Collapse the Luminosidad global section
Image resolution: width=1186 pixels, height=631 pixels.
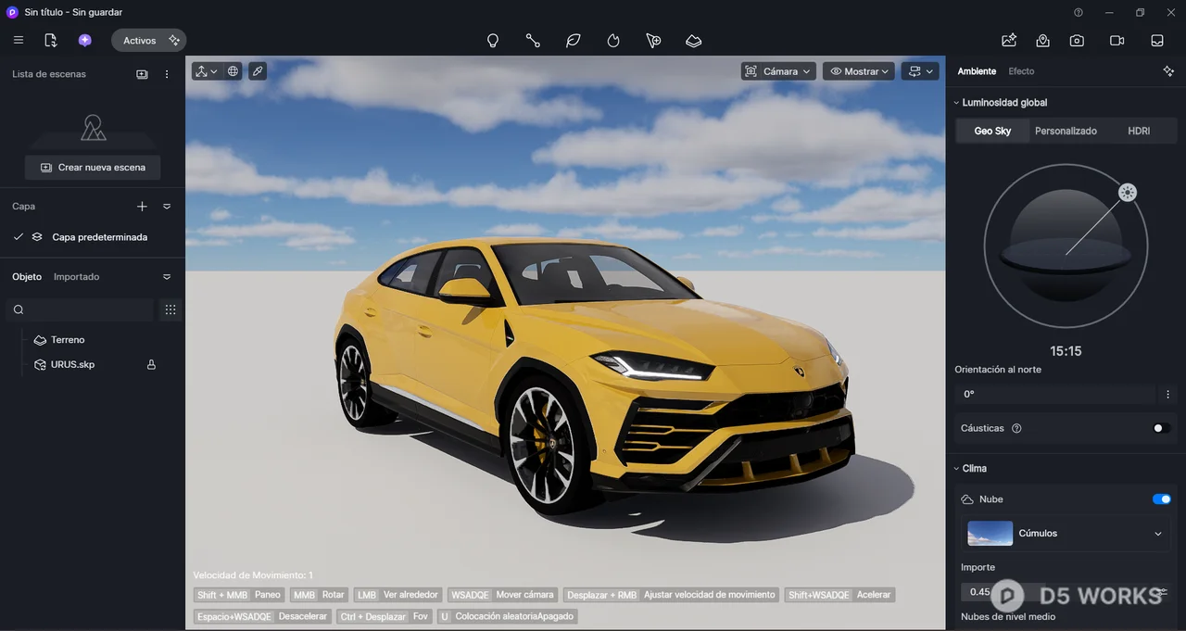957,103
